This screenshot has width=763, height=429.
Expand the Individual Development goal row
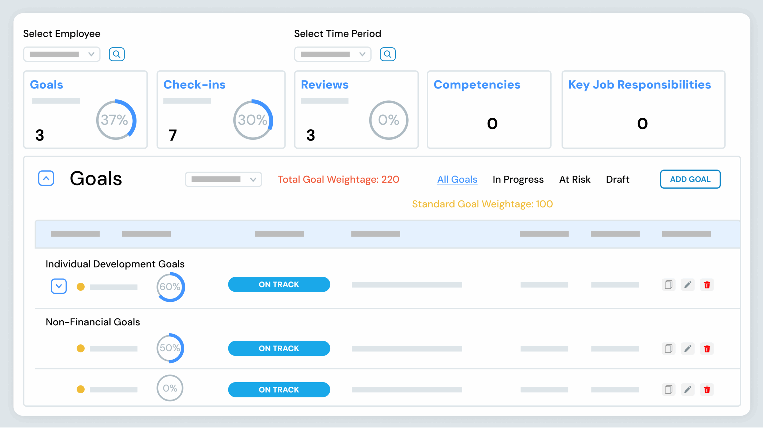pyautogui.click(x=59, y=286)
